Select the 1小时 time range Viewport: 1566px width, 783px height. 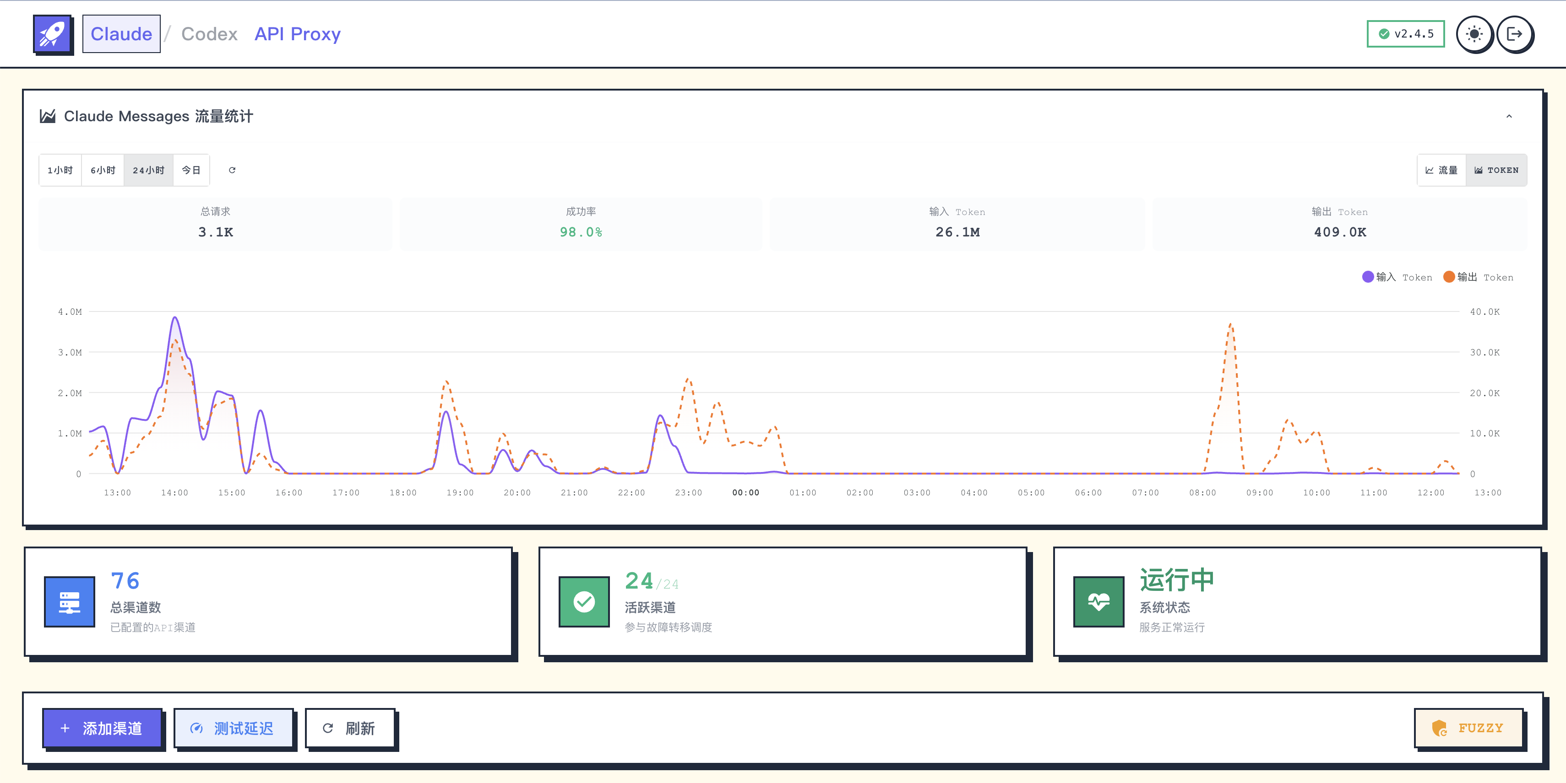click(60, 170)
